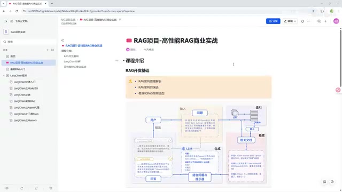The image size is (342, 192).
Task: Open LangChain之Model IO page
Action: click(26, 89)
